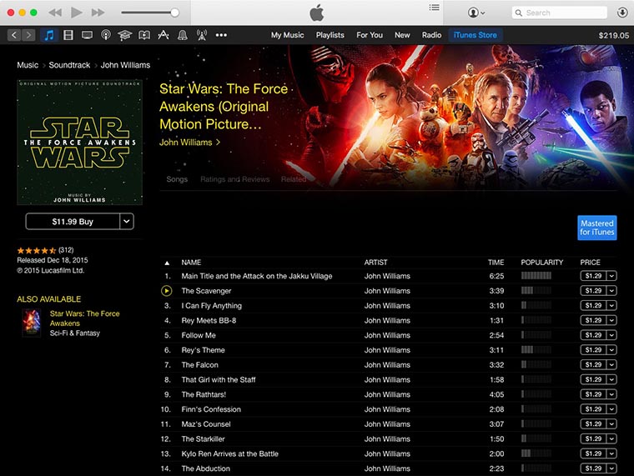Viewport: 634px width, 476px height.
Task: Select the iTunes Store tab
Action: 475,35
